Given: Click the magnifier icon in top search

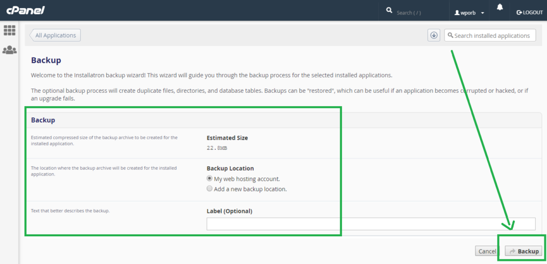Looking at the screenshot, I should [x=389, y=10].
